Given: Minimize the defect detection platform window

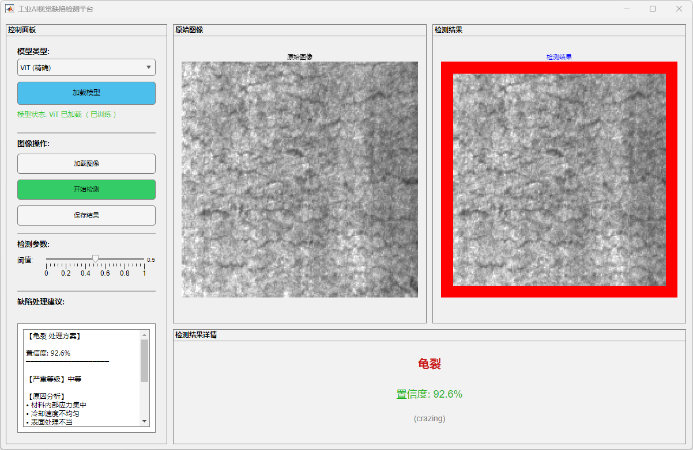Looking at the screenshot, I should (x=626, y=9).
